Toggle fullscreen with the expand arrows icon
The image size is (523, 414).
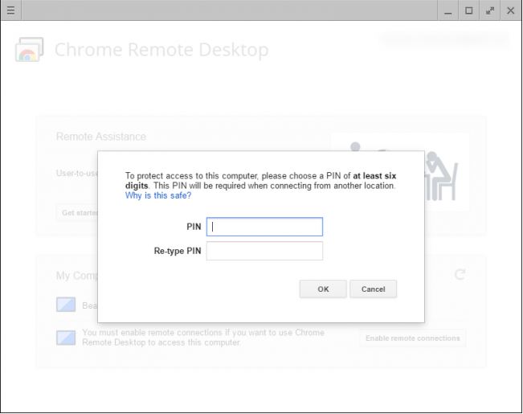[490, 10]
